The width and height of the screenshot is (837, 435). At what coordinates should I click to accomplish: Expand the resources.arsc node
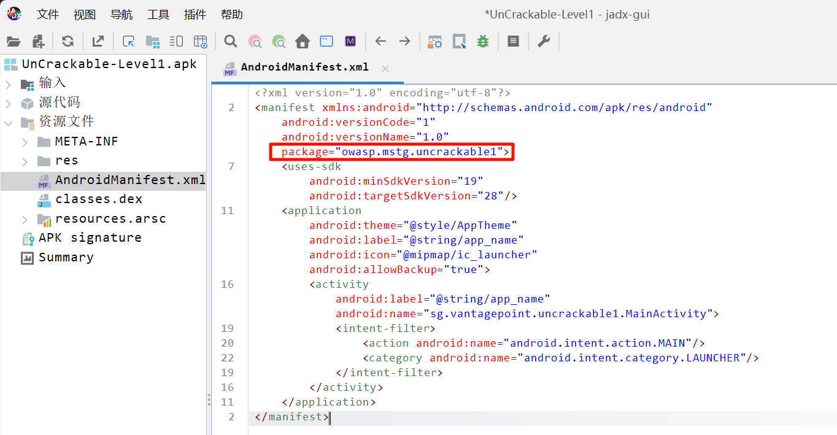(x=25, y=219)
